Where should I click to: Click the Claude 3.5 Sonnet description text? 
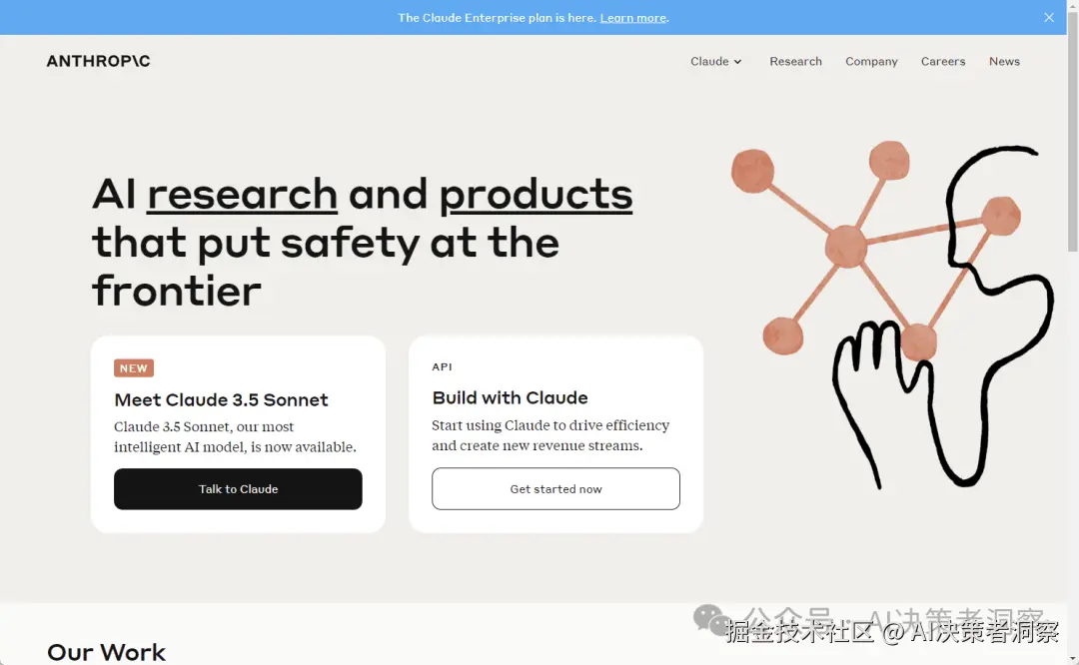coord(236,436)
